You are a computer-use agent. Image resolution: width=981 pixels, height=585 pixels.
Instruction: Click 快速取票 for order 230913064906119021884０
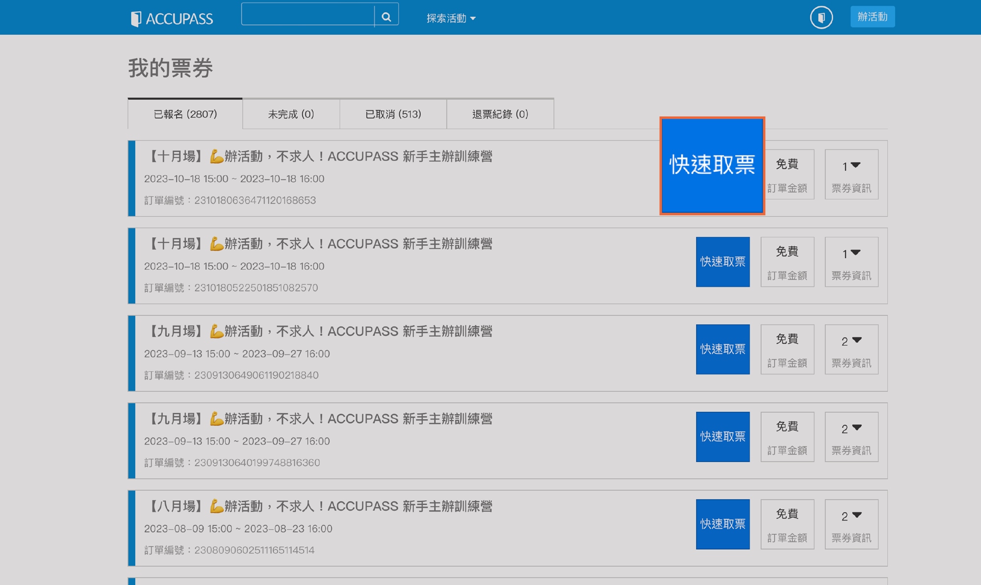pos(723,349)
